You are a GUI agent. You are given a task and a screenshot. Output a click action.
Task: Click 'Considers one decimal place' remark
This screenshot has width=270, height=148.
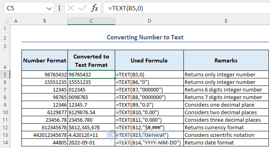(x=226, y=105)
